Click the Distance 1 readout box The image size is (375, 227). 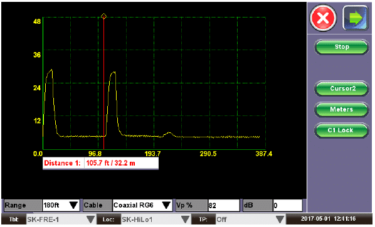(100, 164)
